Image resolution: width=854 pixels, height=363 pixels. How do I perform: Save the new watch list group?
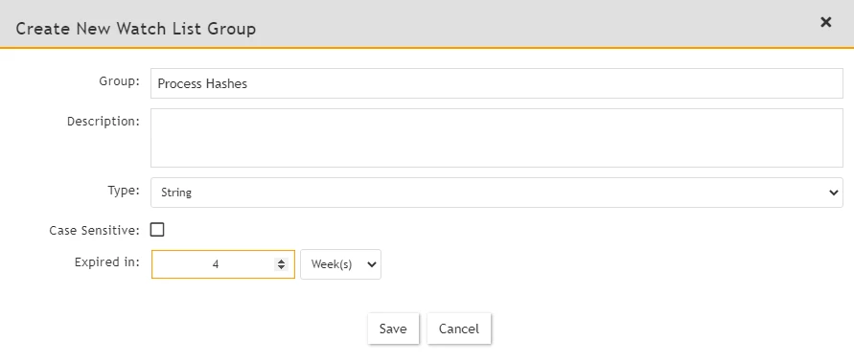tap(393, 329)
